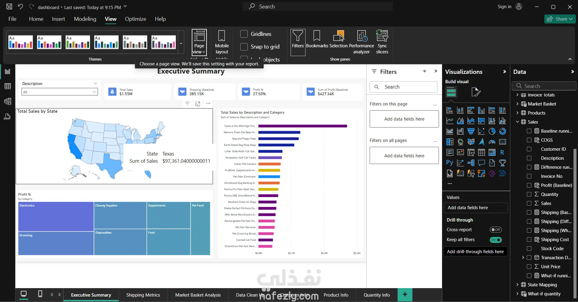Select the Stacked bar chart visual
Image resolution: width=578 pixels, height=302 pixels.
click(x=450, y=110)
